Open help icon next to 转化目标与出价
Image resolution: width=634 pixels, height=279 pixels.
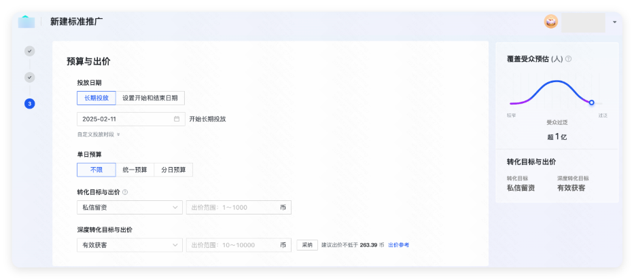[x=125, y=192]
